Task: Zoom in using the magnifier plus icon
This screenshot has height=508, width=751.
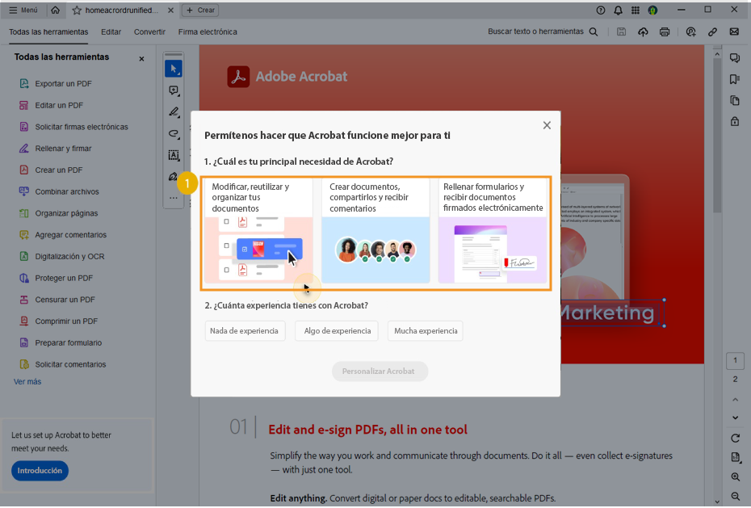Action: click(735, 477)
